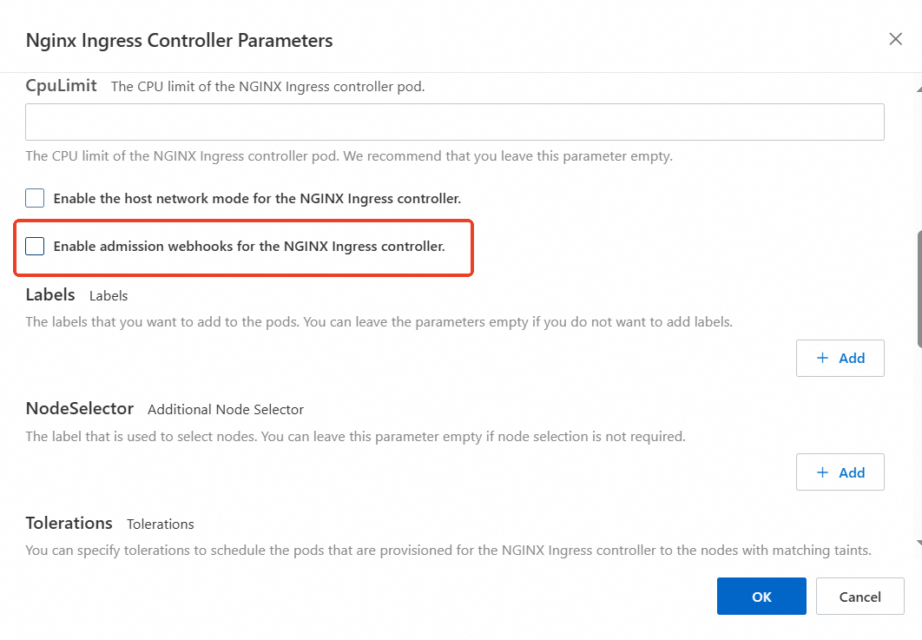The width and height of the screenshot is (922, 640).
Task: Click the scrollbar up arrow
Action: point(919,89)
